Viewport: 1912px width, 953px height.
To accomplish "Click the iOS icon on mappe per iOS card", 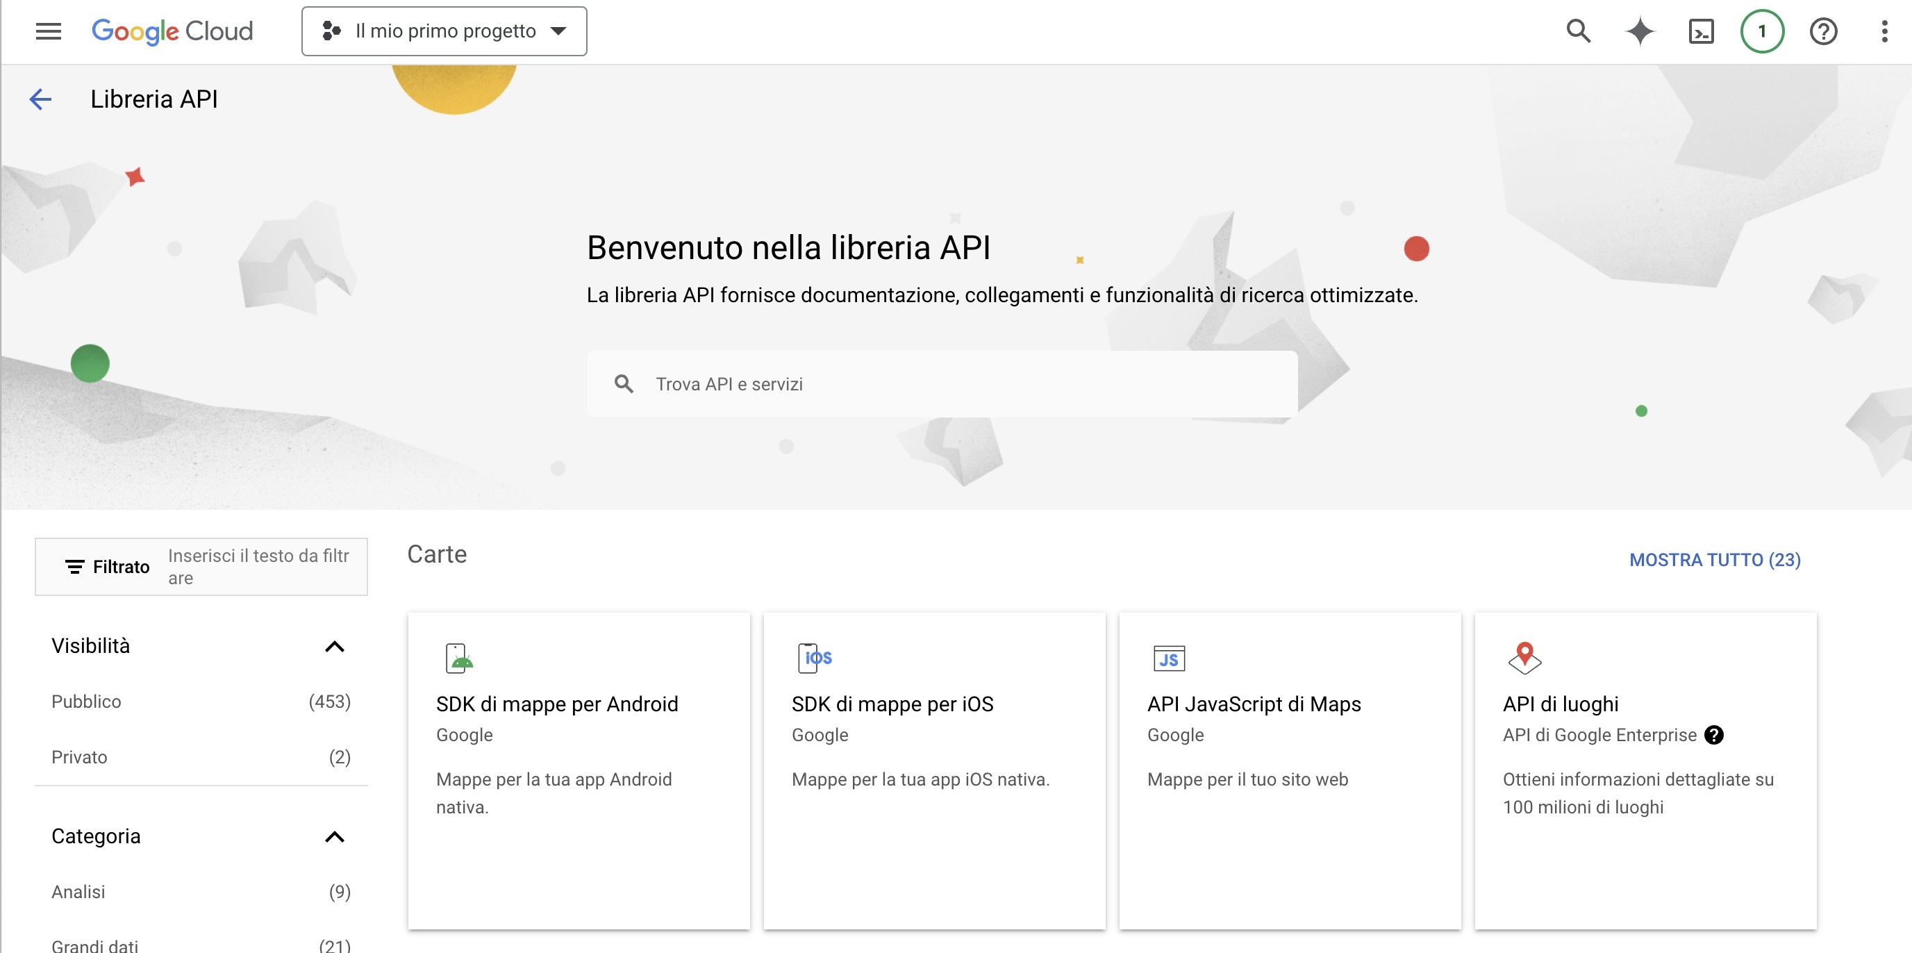I will tap(814, 656).
